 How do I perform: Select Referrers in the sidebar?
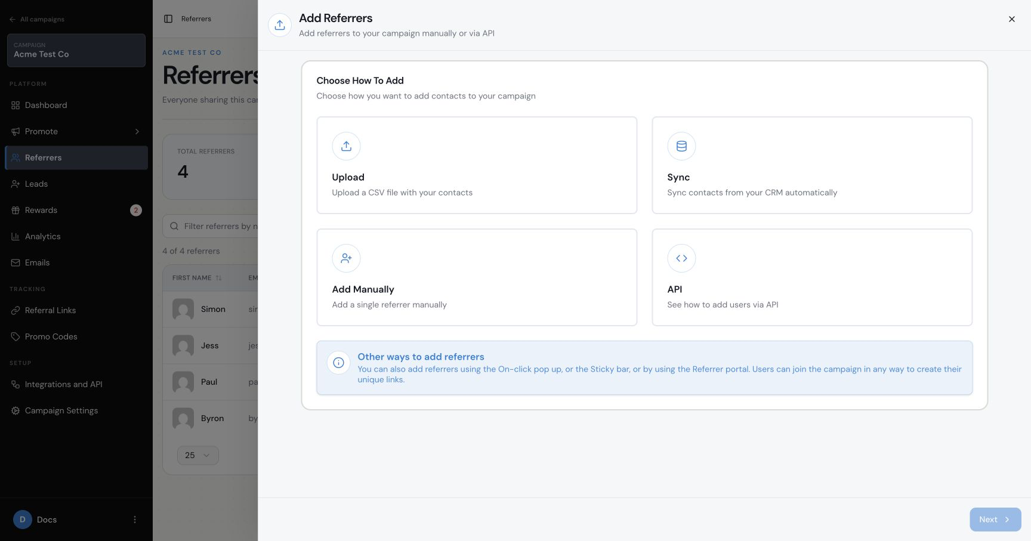[x=76, y=157]
